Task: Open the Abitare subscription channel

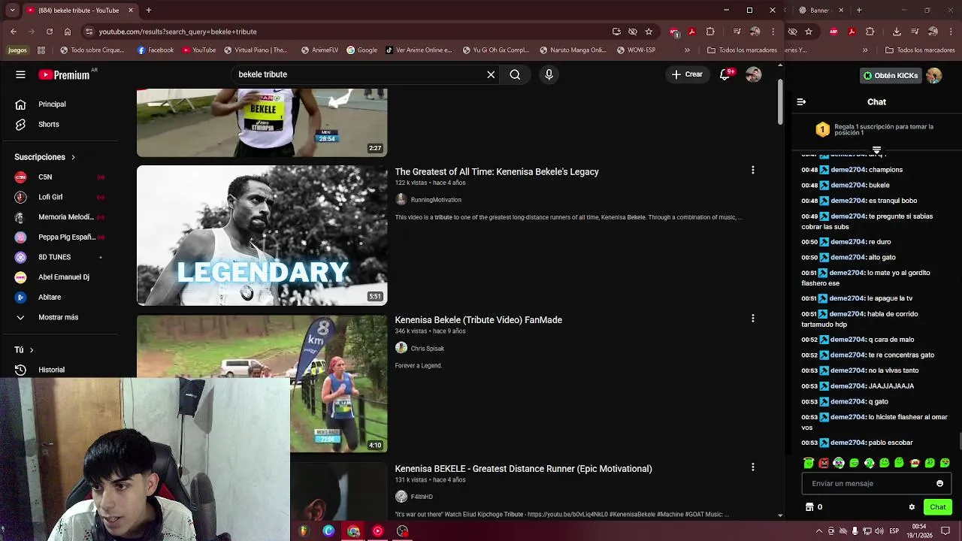Action: tap(50, 297)
